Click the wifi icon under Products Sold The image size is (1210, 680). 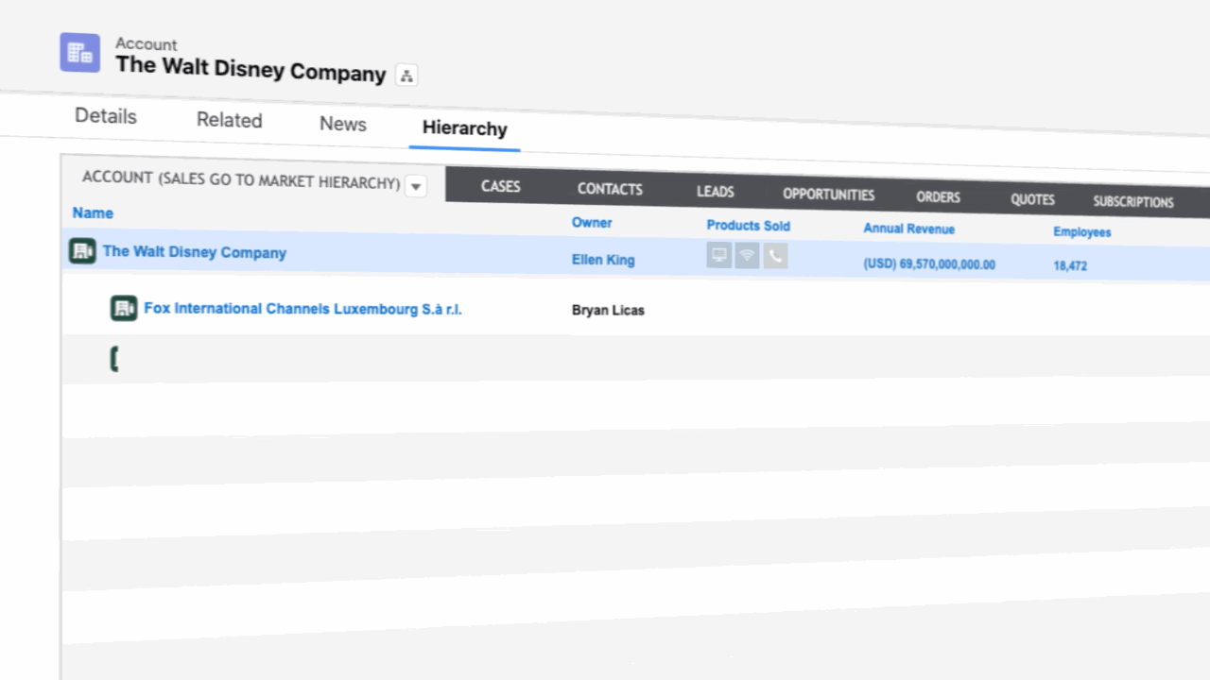coord(747,256)
